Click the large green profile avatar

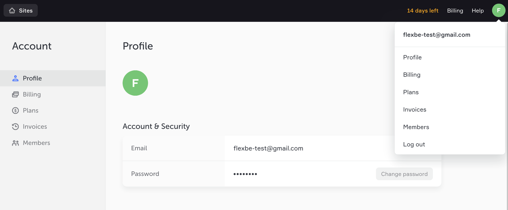tap(135, 83)
